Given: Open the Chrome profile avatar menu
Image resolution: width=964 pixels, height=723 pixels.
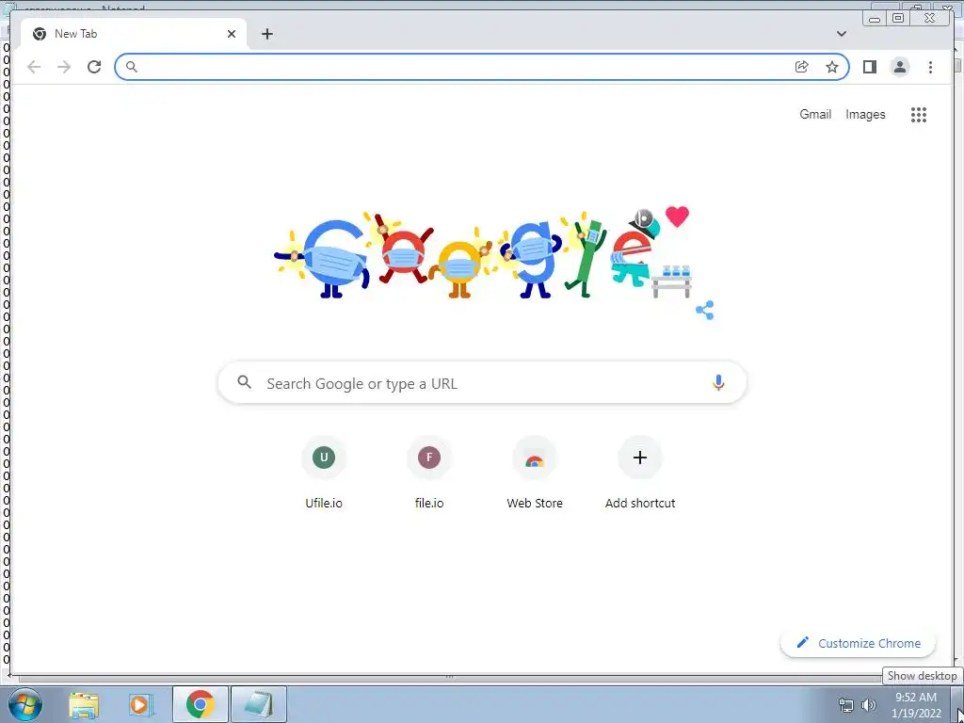Looking at the screenshot, I should [x=899, y=67].
